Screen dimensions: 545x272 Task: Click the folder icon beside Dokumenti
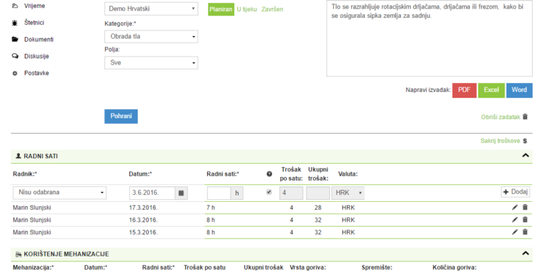click(x=15, y=40)
